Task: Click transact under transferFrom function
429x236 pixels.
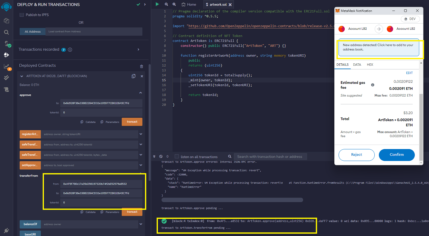Action: pyautogui.click(x=132, y=212)
